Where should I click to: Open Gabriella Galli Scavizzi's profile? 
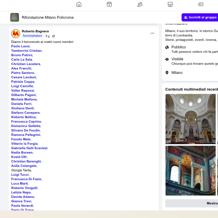pyautogui.click(x=29, y=148)
